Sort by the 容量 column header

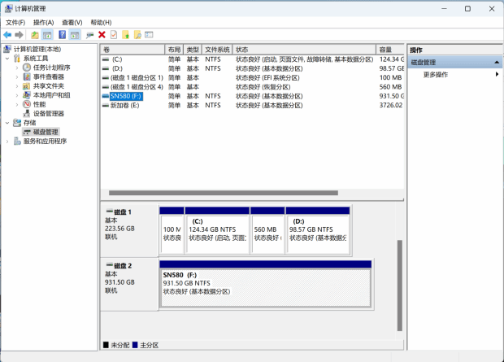(390, 50)
